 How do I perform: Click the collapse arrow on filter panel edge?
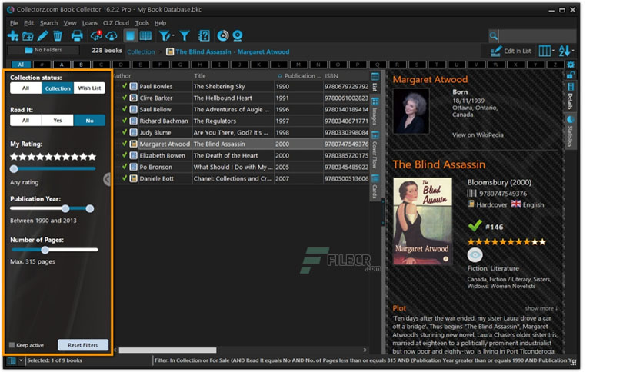tap(107, 179)
